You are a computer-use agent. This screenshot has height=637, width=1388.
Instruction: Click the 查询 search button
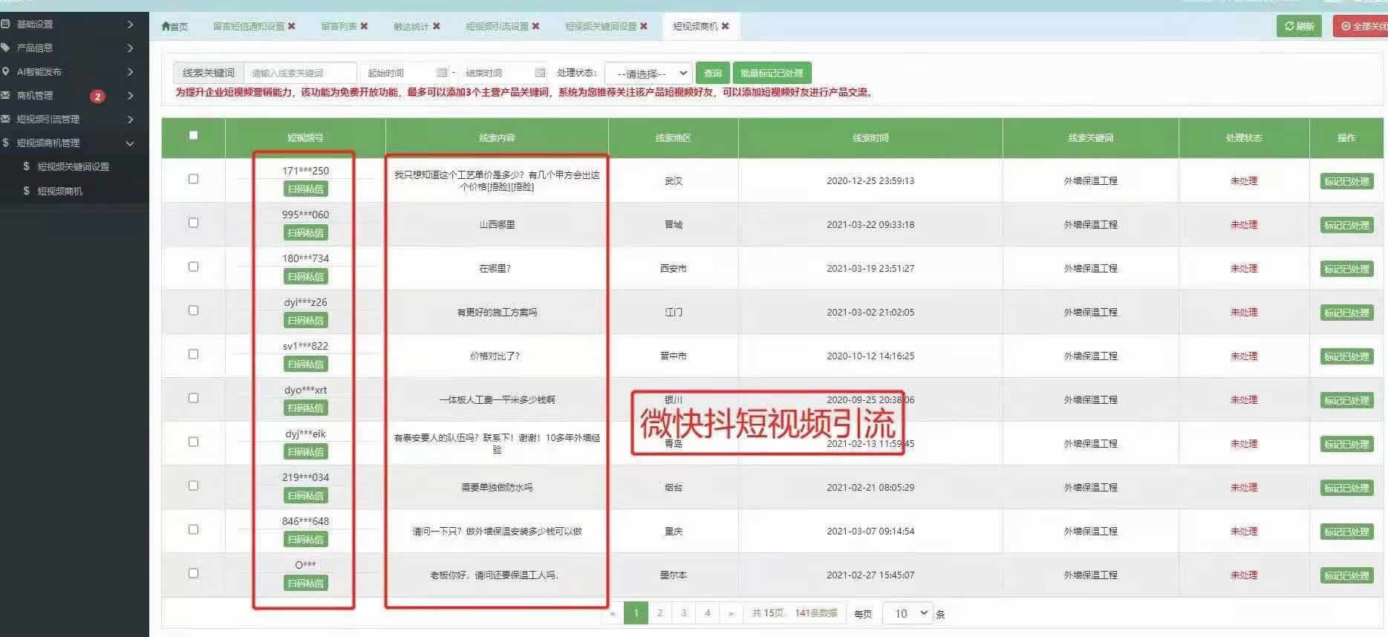(713, 73)
